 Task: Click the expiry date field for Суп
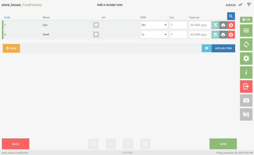pos(200,25)
